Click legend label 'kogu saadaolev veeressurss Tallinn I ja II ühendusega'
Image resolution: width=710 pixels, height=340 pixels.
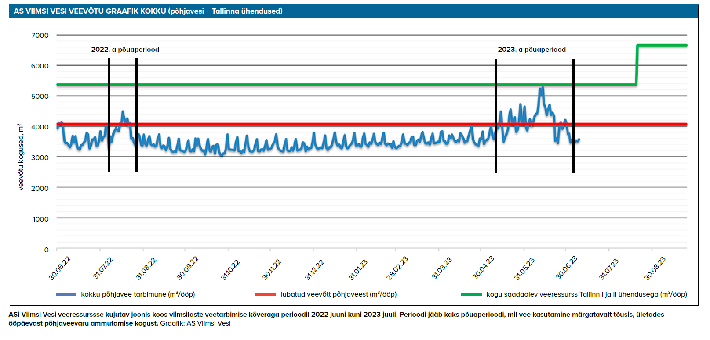pos(572,294)
